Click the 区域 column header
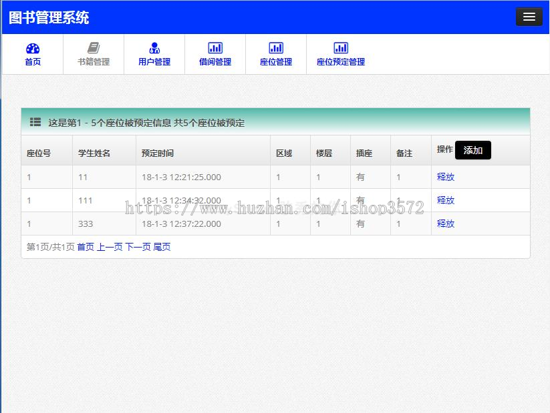The image size is (550, 413). coord(284,153)
